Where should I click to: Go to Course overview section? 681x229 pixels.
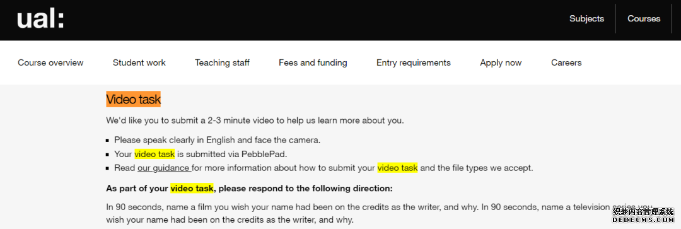50,62
